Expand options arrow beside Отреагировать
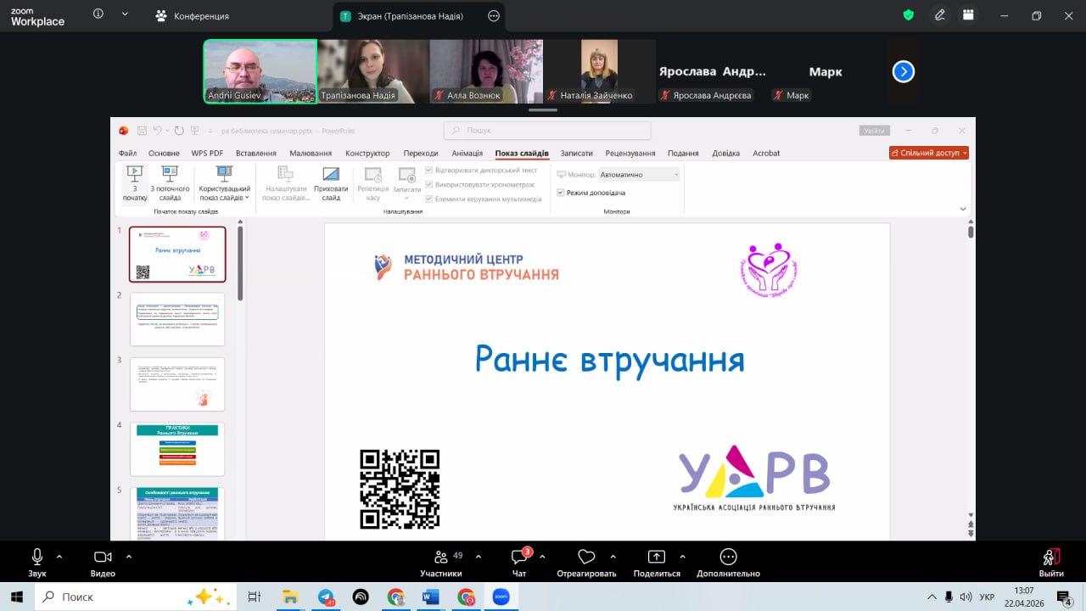 coord(613,557)
